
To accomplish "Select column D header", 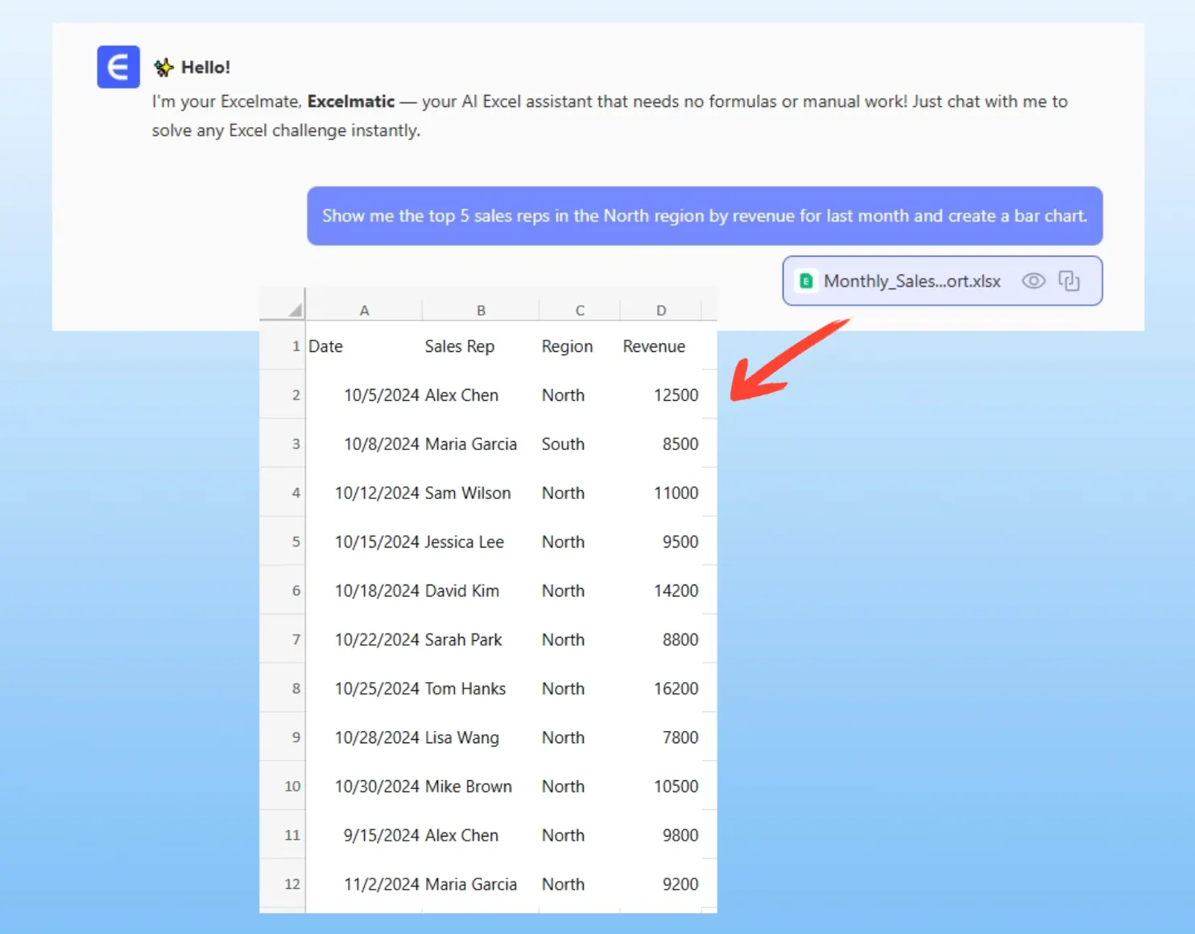I will click(661, 310).
